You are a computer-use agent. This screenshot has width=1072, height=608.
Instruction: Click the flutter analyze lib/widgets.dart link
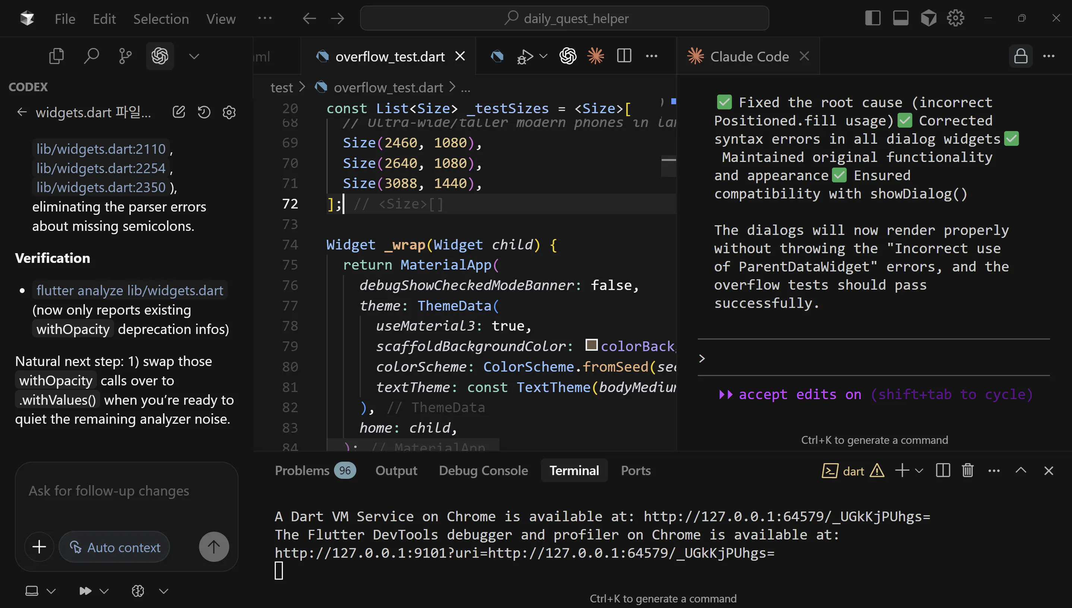click(x=130, y=290)
